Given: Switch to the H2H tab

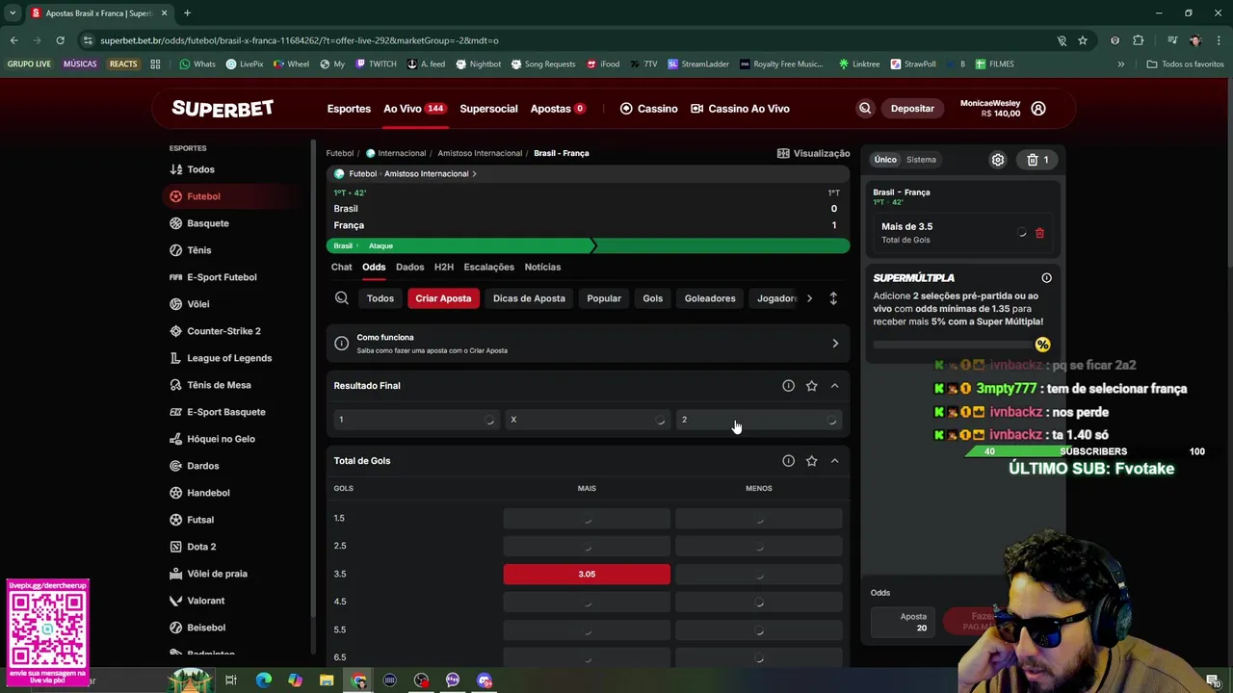Looking at the screenshot, I should click(x=444, y=267).
